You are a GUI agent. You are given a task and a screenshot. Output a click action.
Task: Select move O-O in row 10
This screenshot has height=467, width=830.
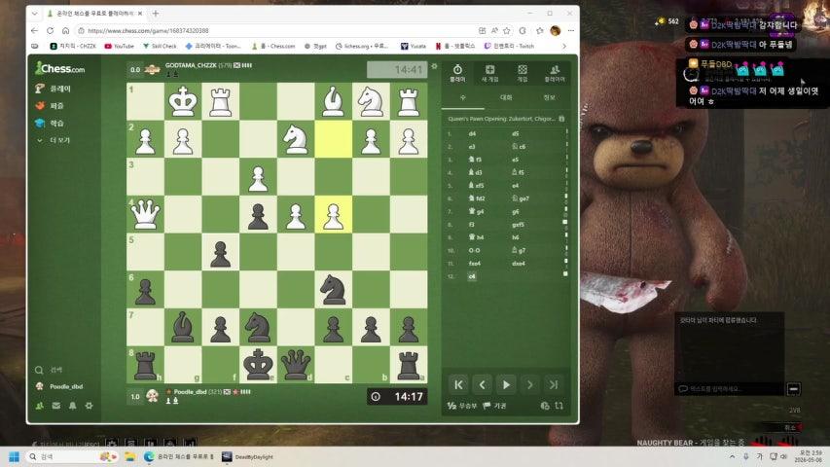pos(474,250)
